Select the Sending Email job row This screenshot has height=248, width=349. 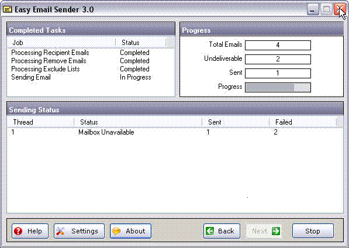point(91,77)
